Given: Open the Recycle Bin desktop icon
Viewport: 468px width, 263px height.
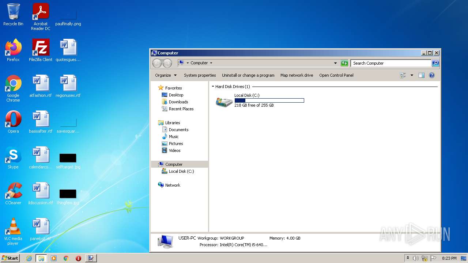Looking at the screenshot, I should [x=13, y=15].
